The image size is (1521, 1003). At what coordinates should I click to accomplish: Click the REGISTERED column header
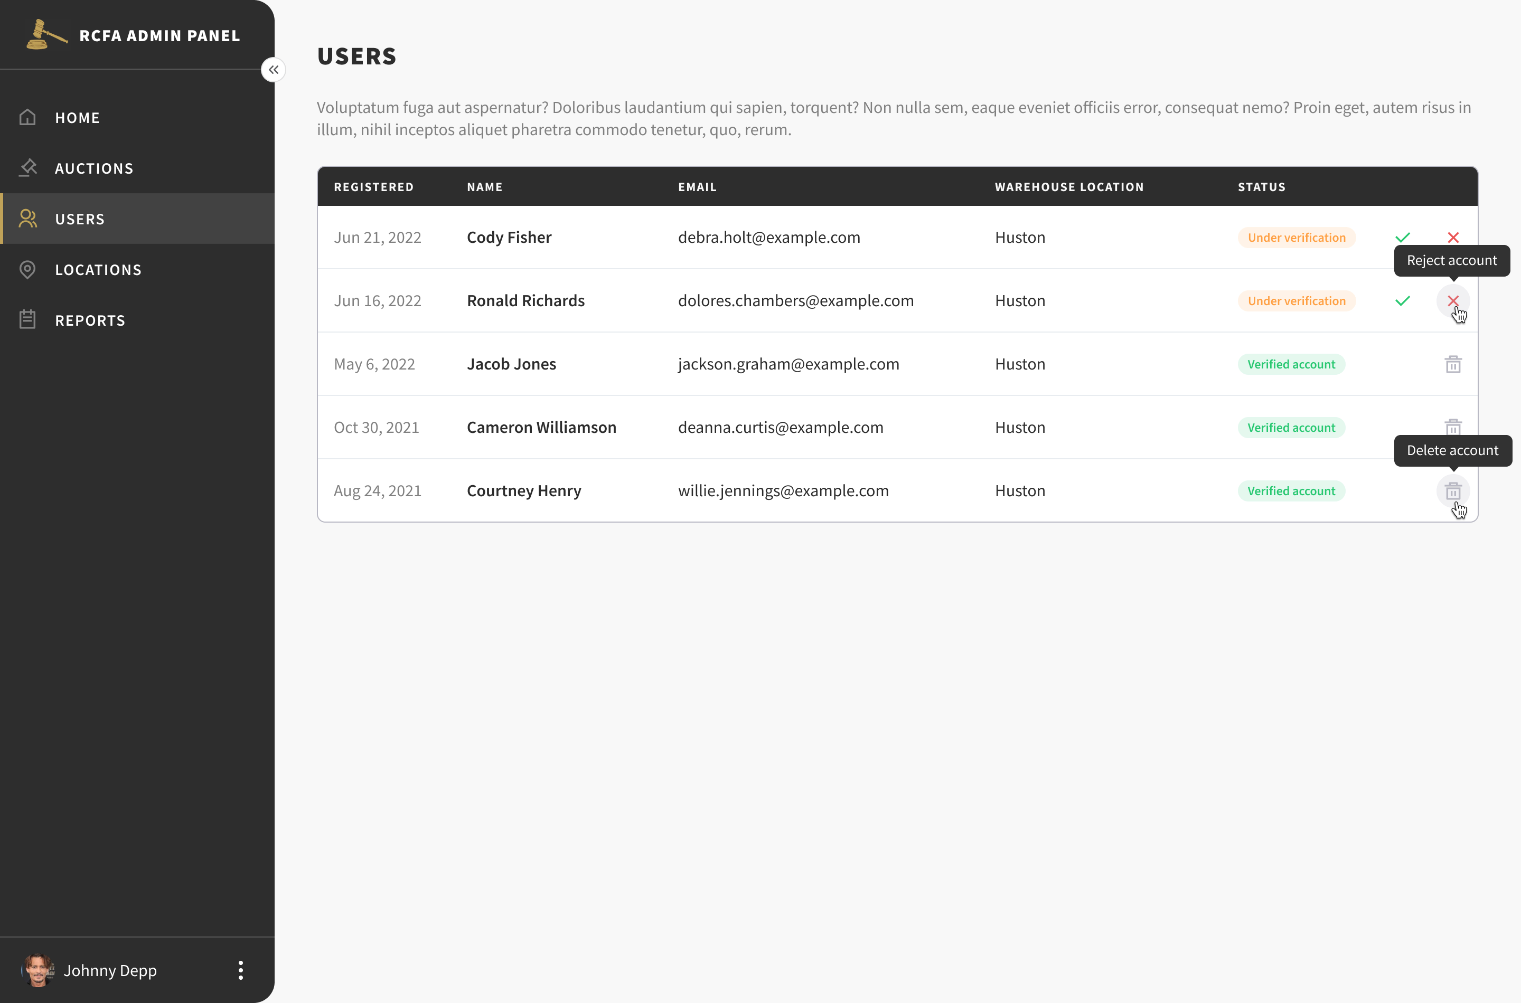coord(374,187)
